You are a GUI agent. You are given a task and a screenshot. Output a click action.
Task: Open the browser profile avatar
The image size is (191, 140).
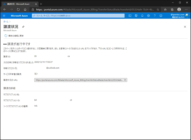pyautogui.click(x=179, y=10)
